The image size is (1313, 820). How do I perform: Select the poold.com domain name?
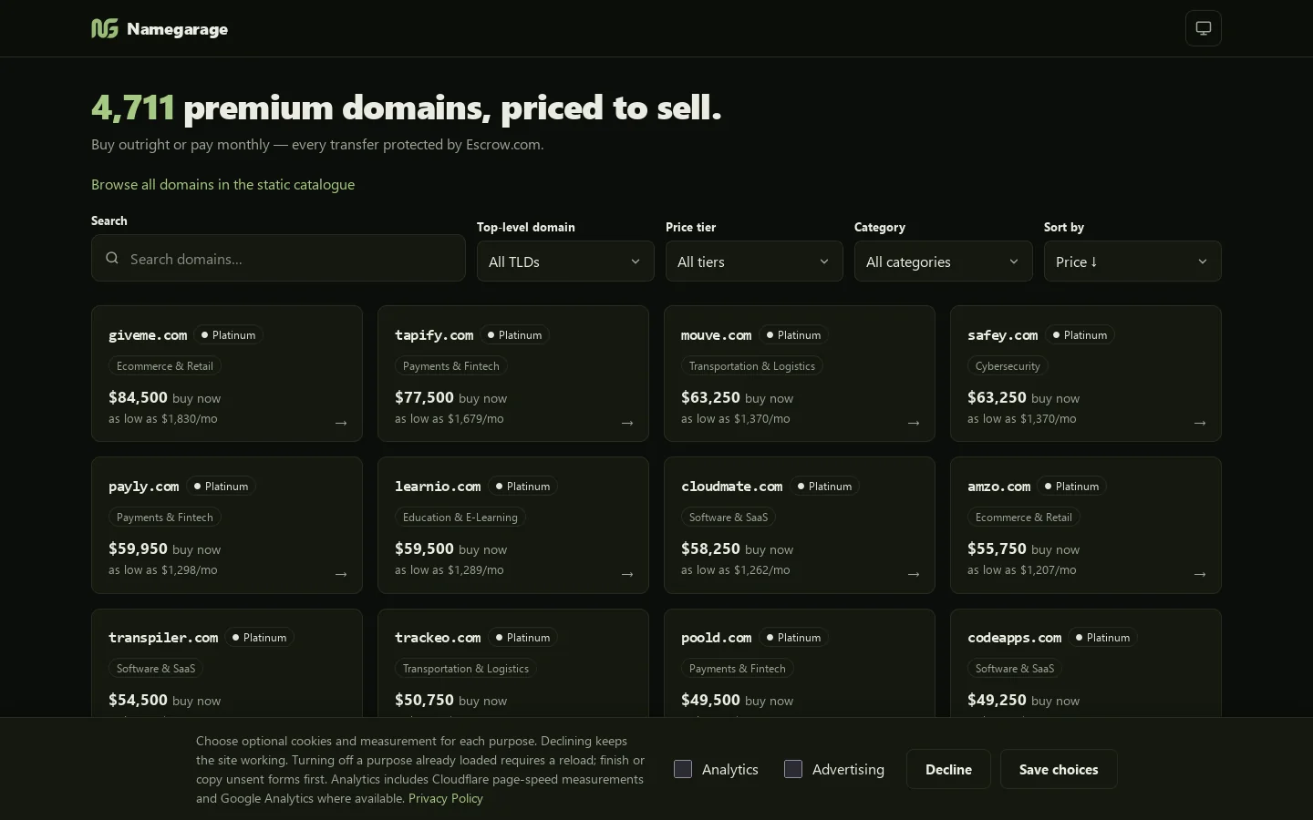coord(717,638)
